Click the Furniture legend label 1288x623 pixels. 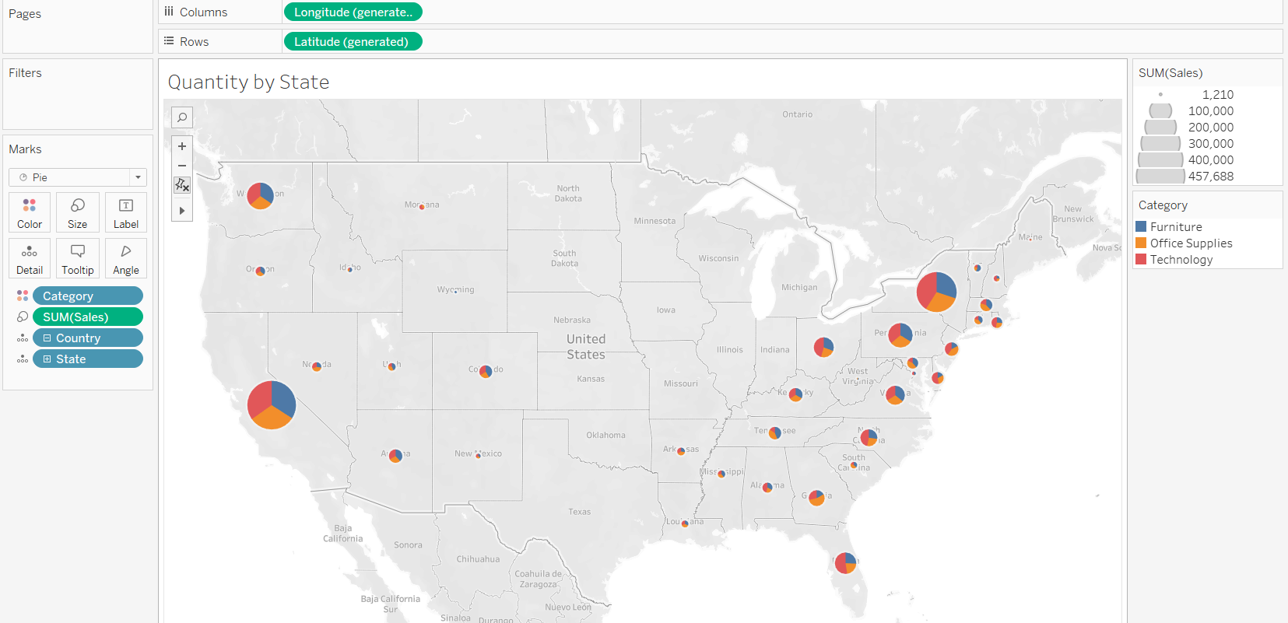(x=1176, y=227)
